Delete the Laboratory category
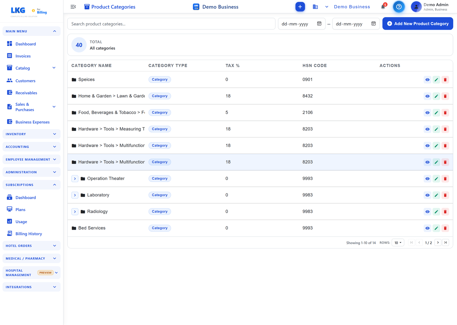The height and width of the screenshot is (325, 457). coord(445,195)
